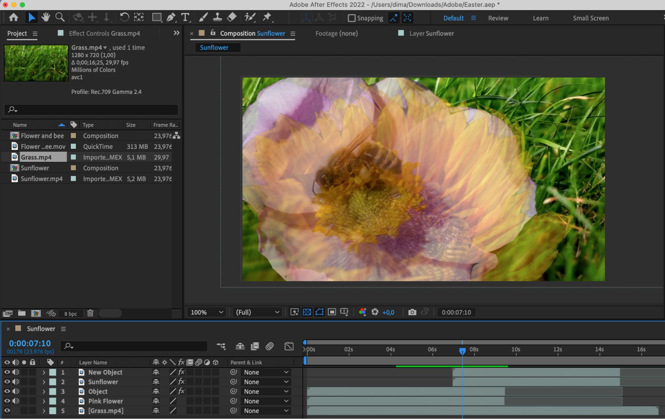Switch to the Project panel tab
This screenshot has height=419, width=665.
(17, 33)
